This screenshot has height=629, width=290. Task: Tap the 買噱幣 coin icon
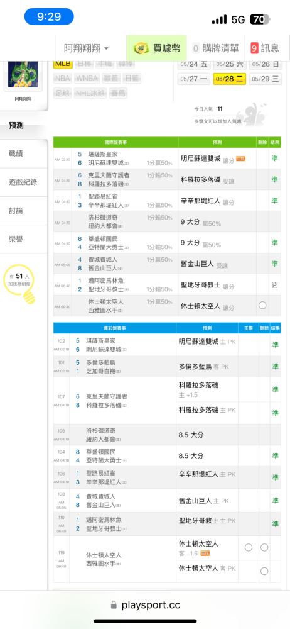[x=141, y=48]
